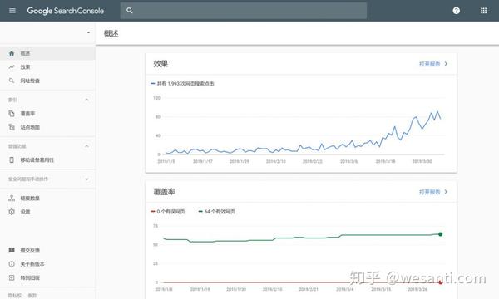Viewport: 499px width, 299px height.
Task: Open the Google apps grid
Action: [483, 11]
